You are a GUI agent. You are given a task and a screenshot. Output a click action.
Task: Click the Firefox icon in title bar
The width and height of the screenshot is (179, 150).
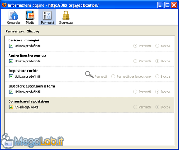pyautogui.click(x=4, y=5)
